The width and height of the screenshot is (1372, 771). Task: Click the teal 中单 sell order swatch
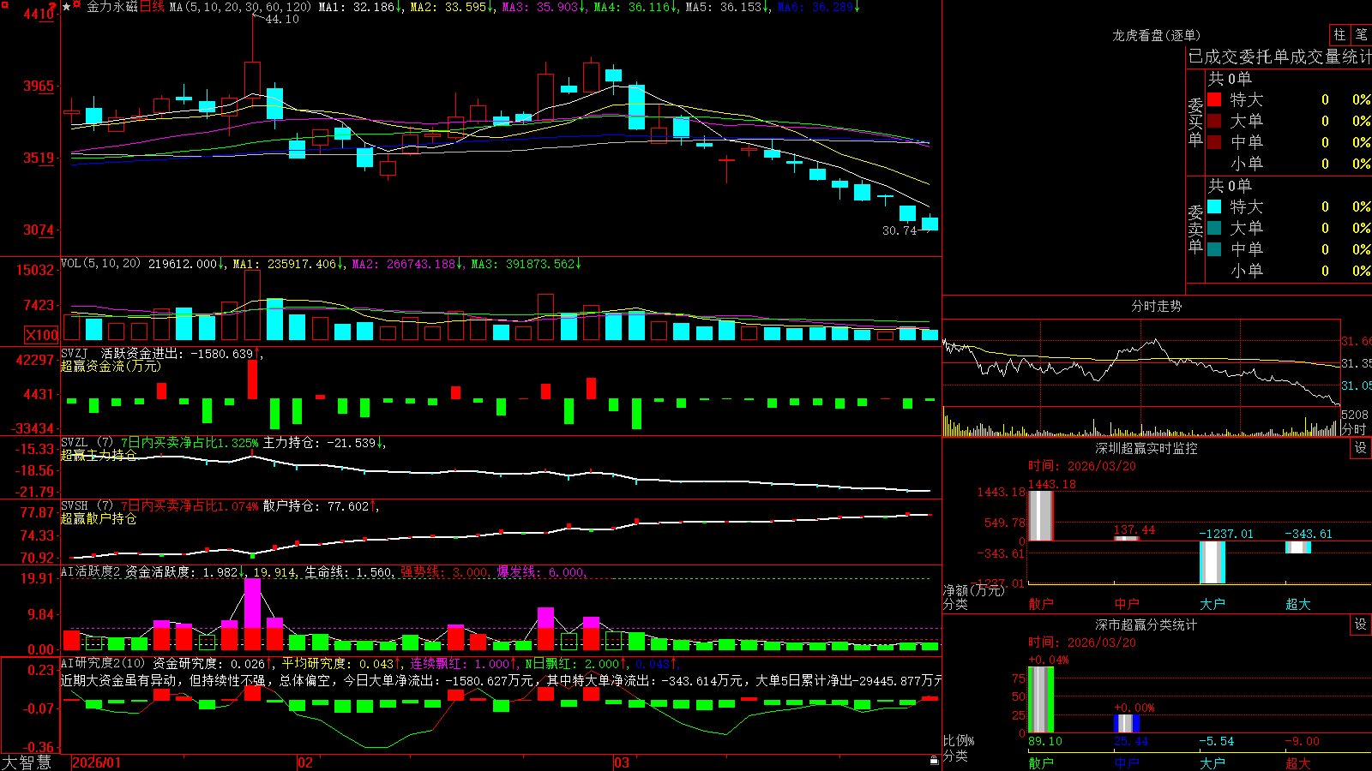click(x=1214, y=249)
